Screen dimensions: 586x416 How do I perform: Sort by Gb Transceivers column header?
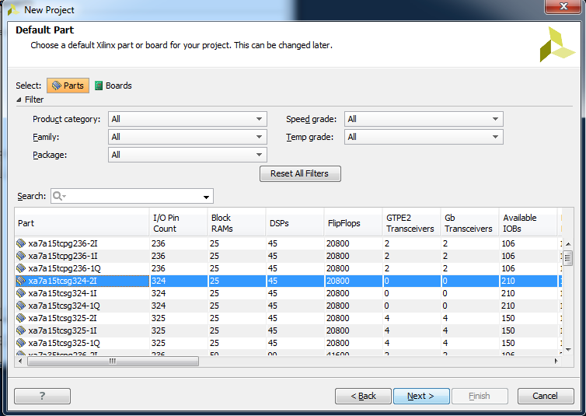(469, 223)
